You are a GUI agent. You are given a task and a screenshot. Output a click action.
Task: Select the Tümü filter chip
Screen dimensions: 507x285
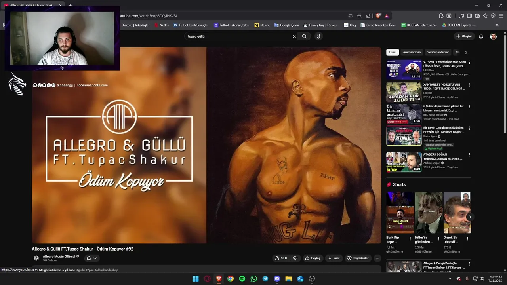393,52
